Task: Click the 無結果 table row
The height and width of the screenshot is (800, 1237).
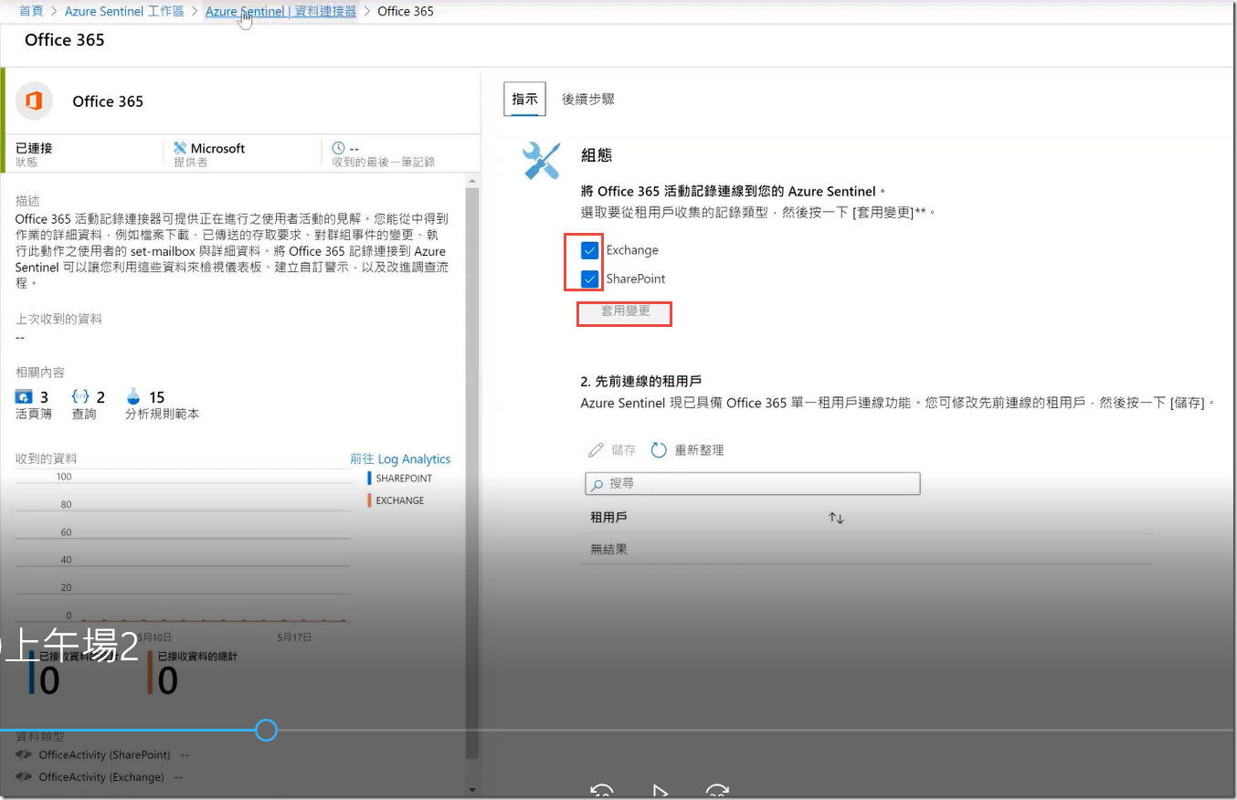Action: 866,550
